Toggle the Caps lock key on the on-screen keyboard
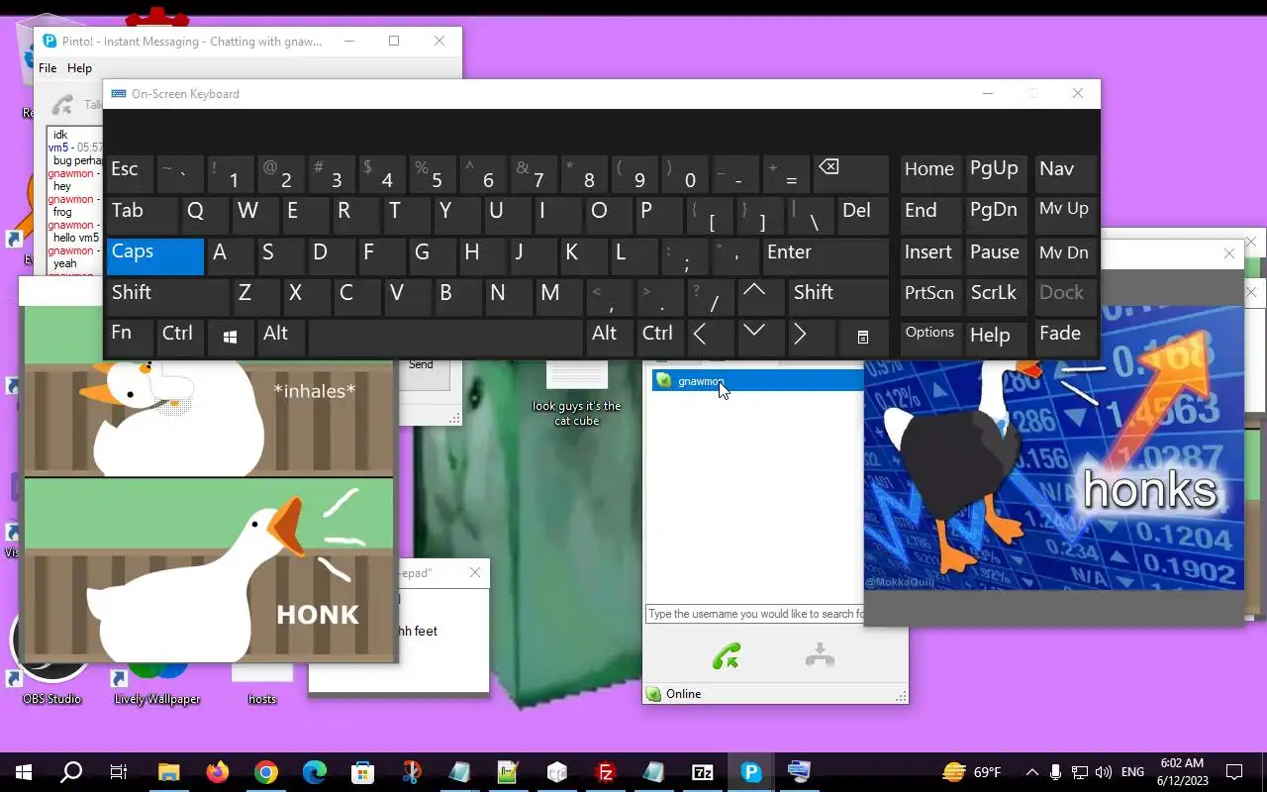The image size is (1267, 792). click(155, 255)
